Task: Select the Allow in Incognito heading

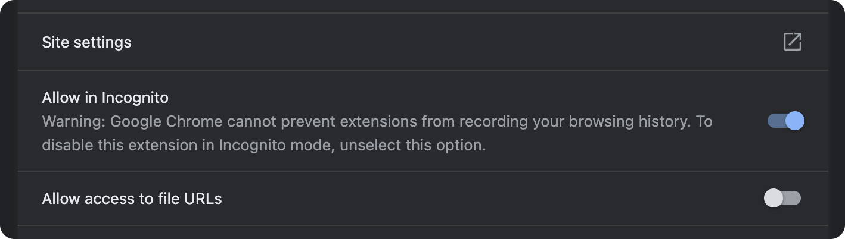Action: 105,97
